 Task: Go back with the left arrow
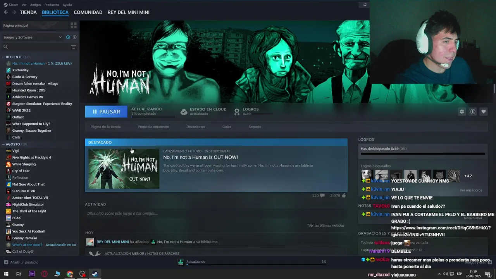(6, 12)
